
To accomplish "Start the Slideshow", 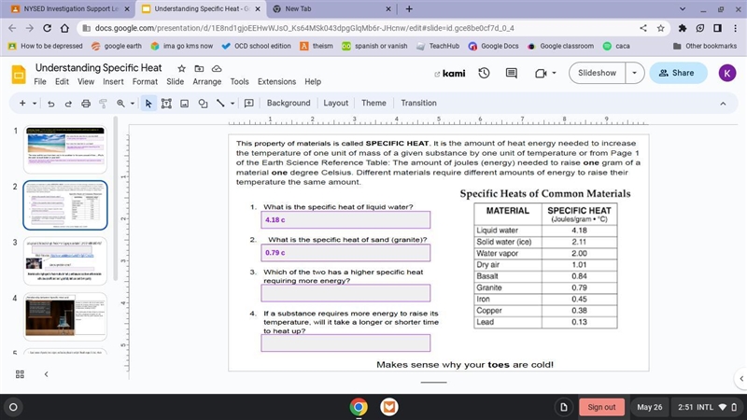I will 597,73.
